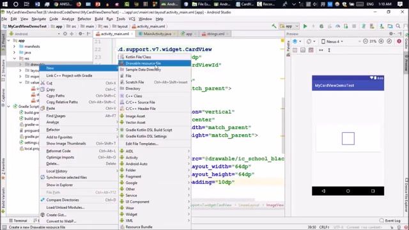Image resolution: width=409 pixels, height=230 pixels.
Task: Zoom out the layout preview
Action: click(x=366, y=41)
